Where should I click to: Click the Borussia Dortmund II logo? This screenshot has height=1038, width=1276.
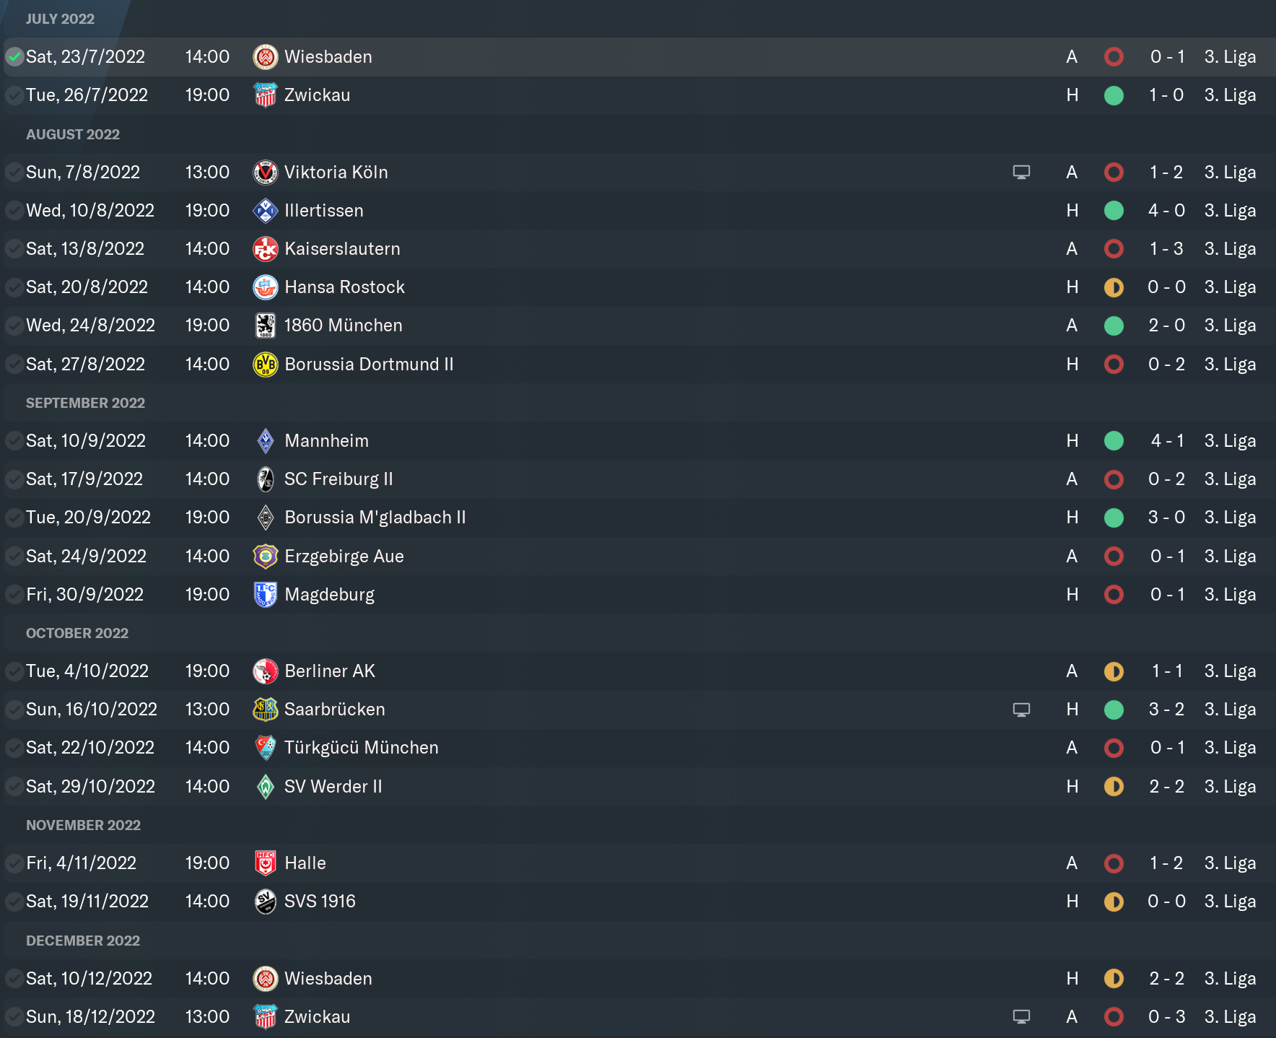[266, 365]
